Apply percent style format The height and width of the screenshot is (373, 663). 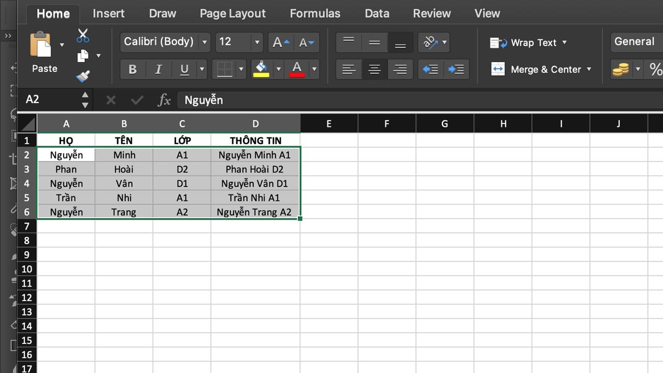[x=656, y=69]
